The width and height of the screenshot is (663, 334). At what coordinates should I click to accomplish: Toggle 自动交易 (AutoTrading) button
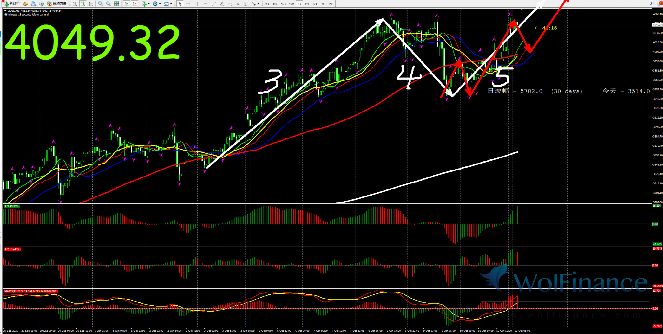pyautogui.click(x=57, y=3)
